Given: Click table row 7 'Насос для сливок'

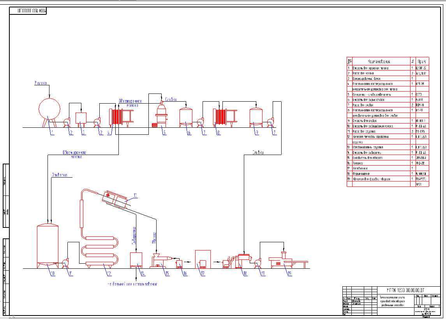Looking at the screenshot, I should pos(388,105).
